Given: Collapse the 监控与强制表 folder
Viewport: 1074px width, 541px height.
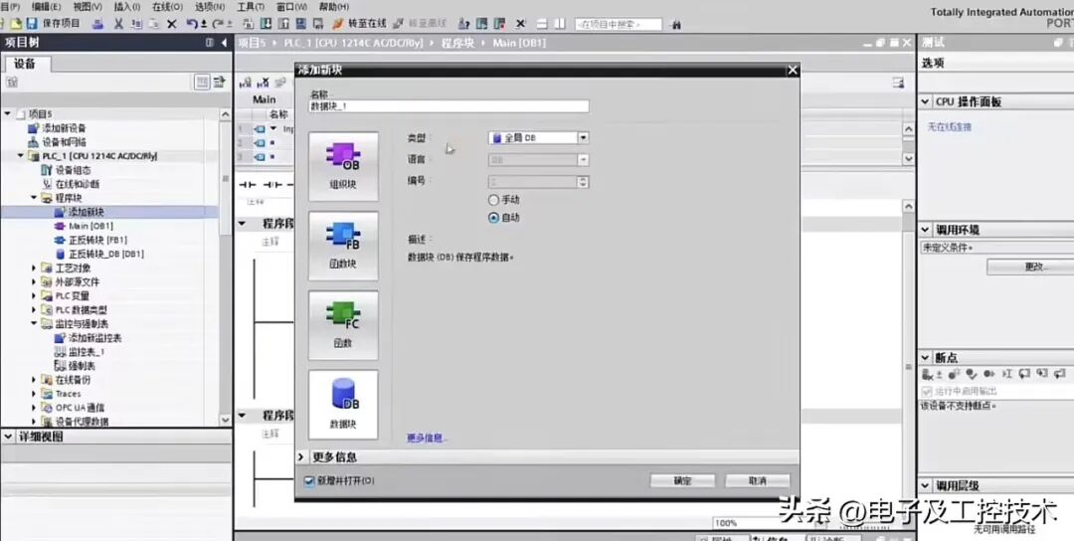Looking at the screenshot, I should 34,323.
